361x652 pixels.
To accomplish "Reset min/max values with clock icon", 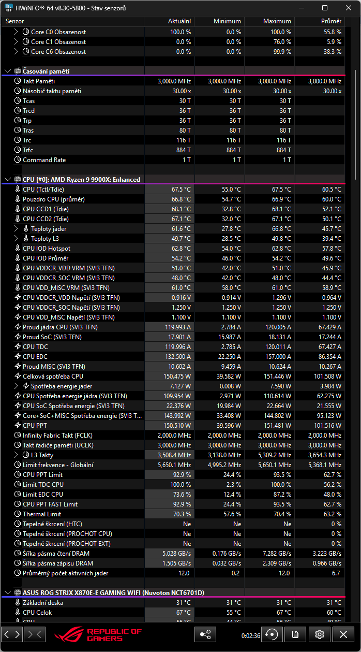I will [x=272, y=634].
